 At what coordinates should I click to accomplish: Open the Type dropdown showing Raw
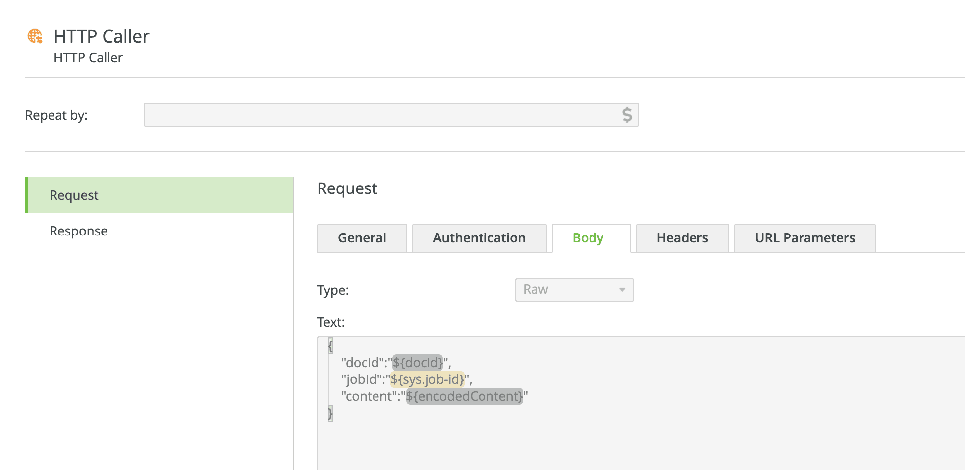574,290
